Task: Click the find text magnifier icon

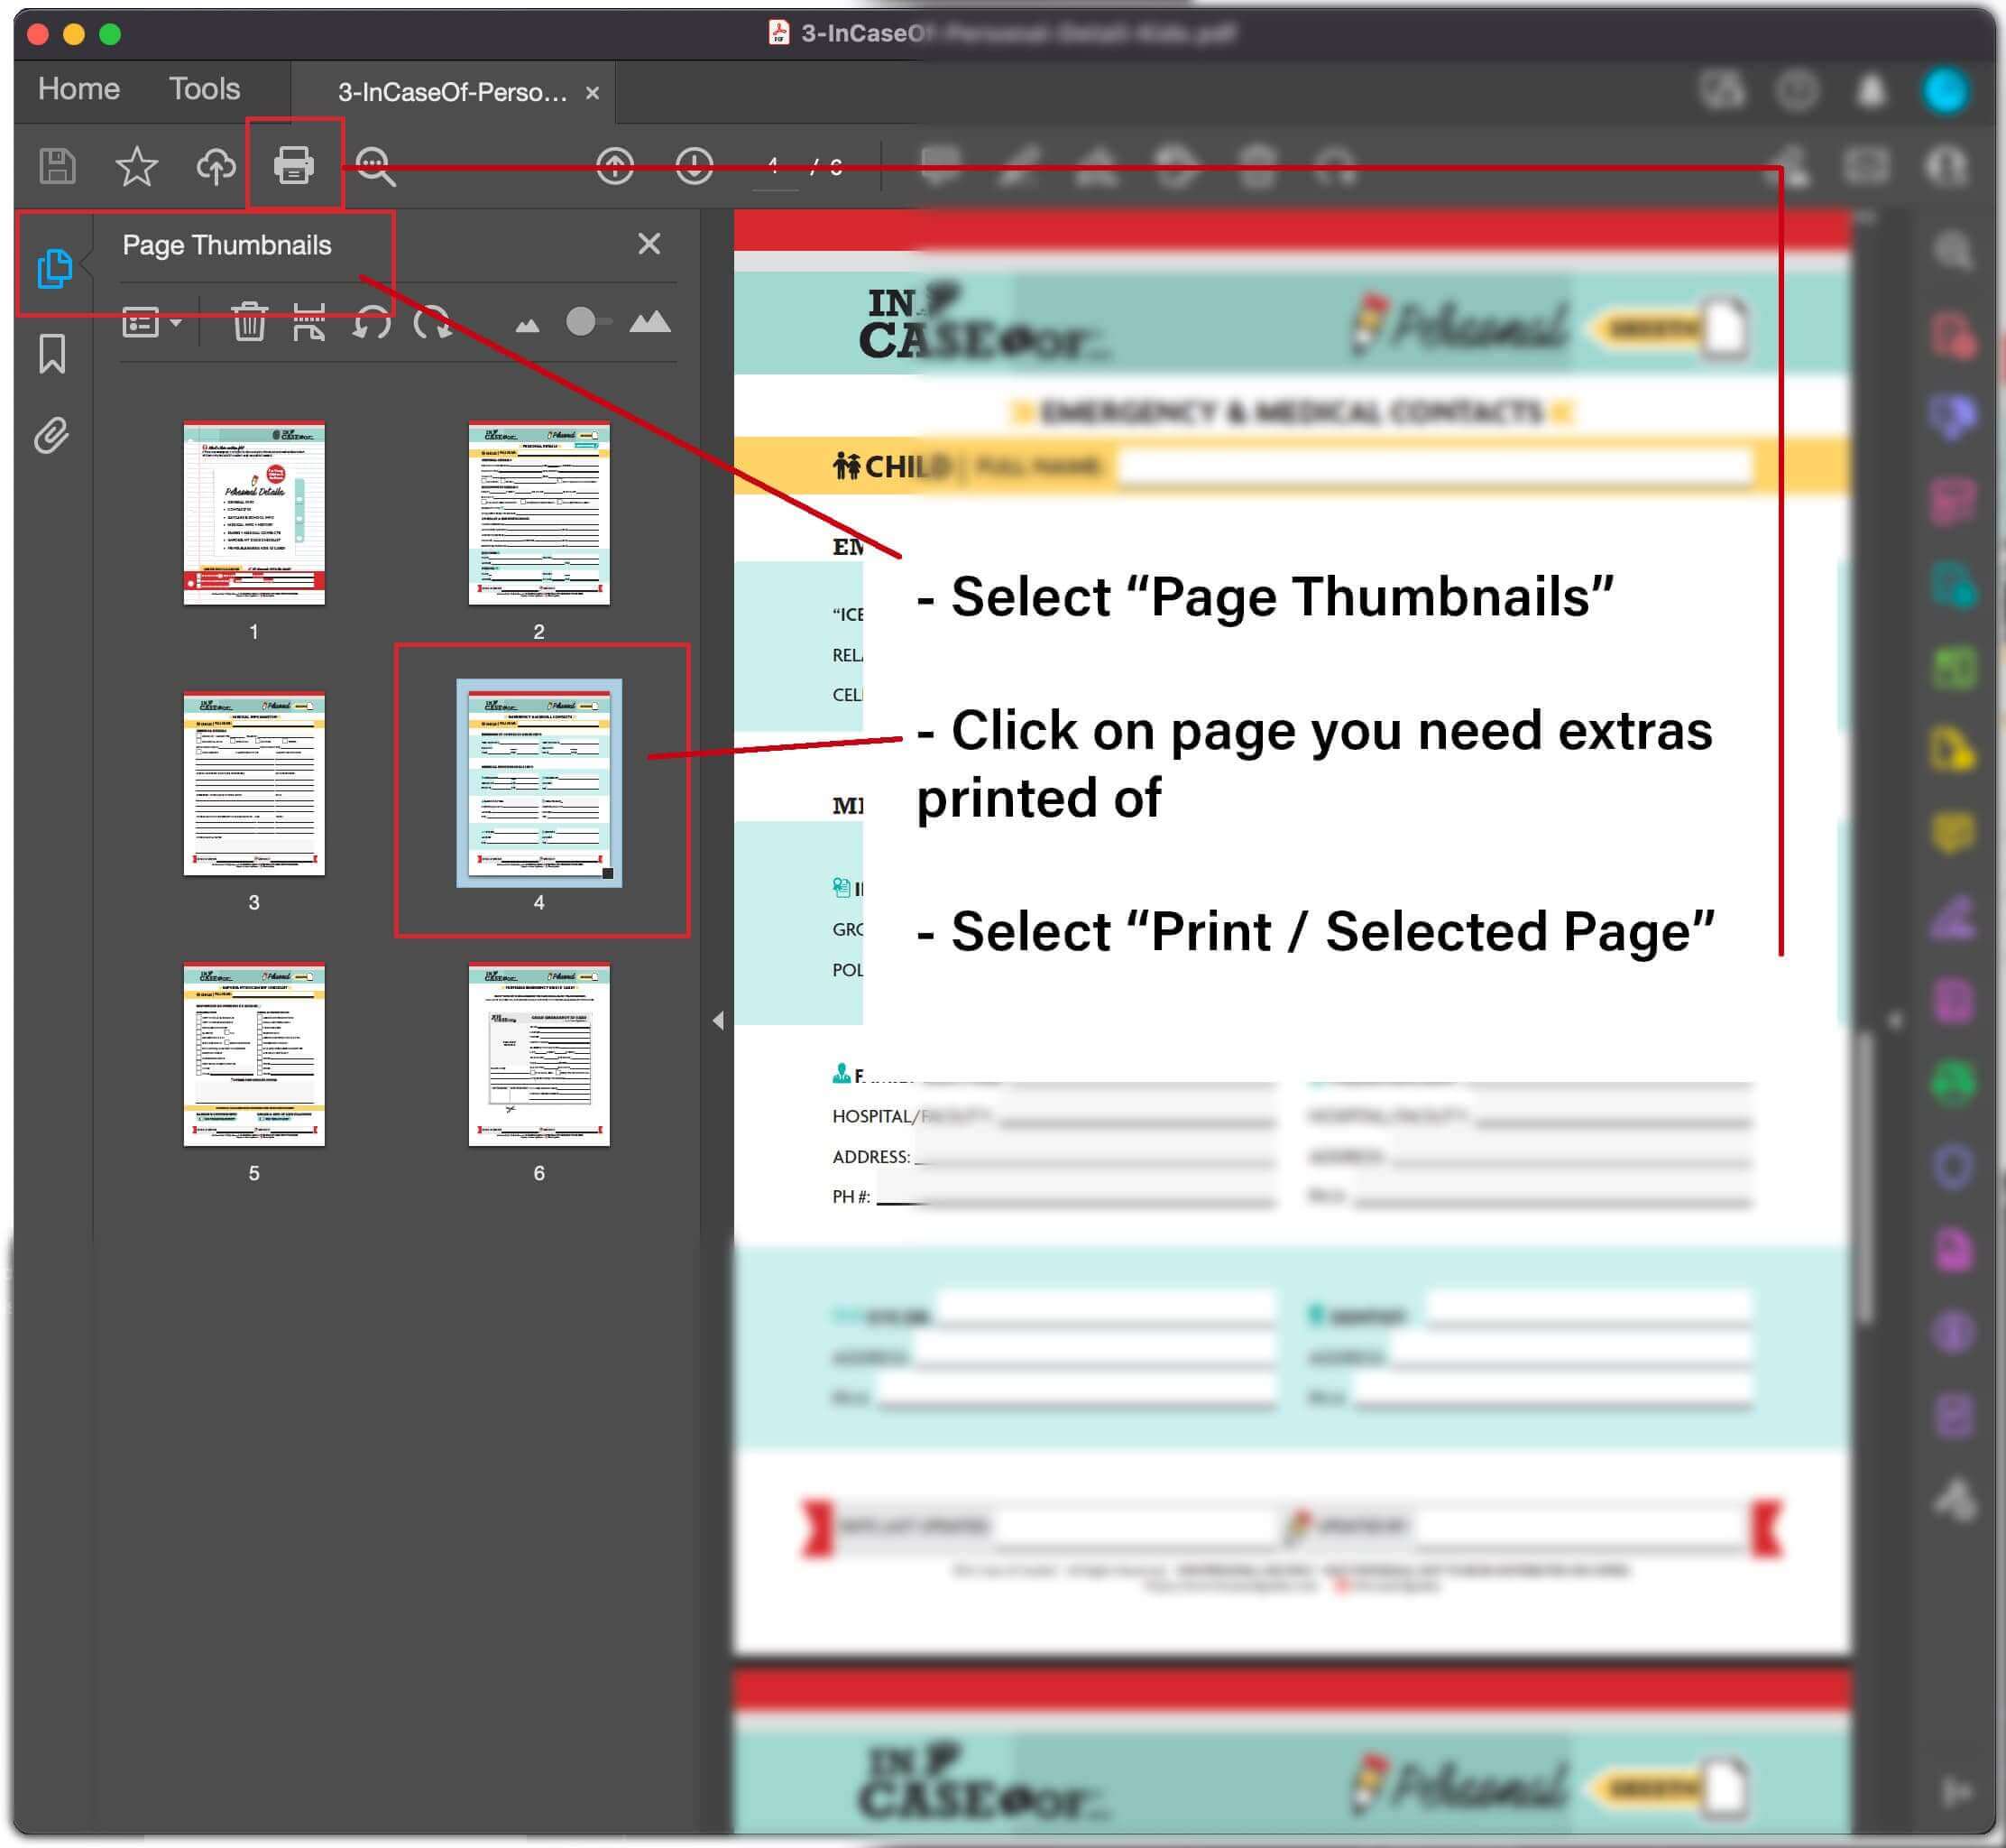Action: pyautogui.click(x=376, y=166)
